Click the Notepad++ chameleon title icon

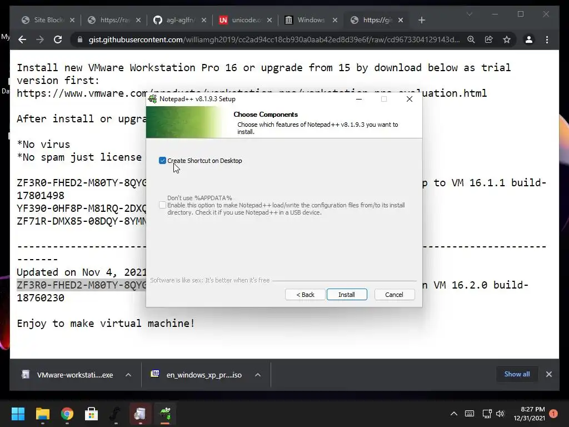coord(152,99)
